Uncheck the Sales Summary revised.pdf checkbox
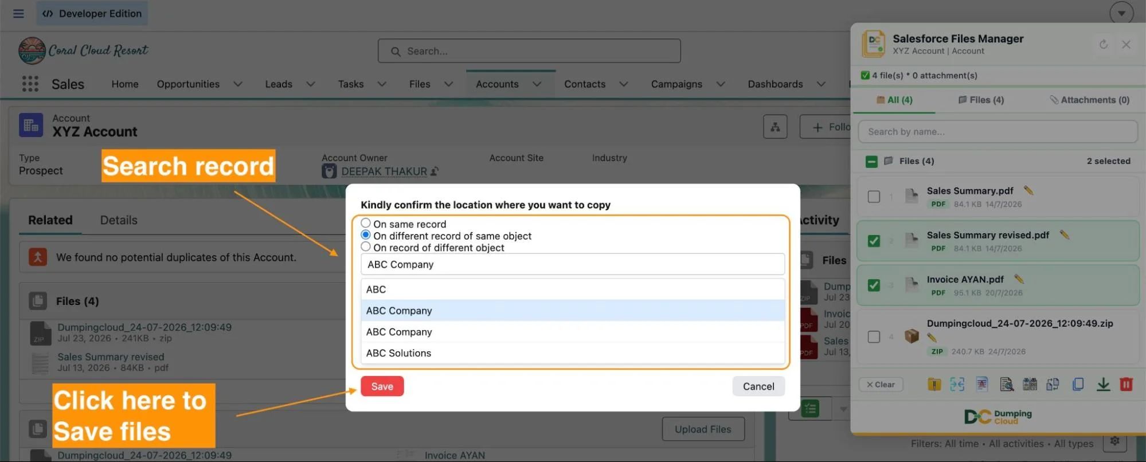 pyautogui.click(x=874, y=241)
